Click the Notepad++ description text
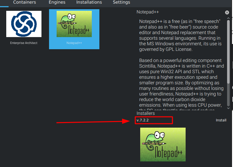This screenshot has height=167, width=233. (181, 65)
